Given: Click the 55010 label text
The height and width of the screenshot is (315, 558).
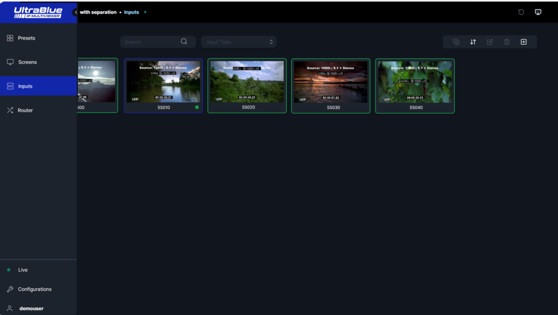Looking at the screenshot, I should coord(163,107).
